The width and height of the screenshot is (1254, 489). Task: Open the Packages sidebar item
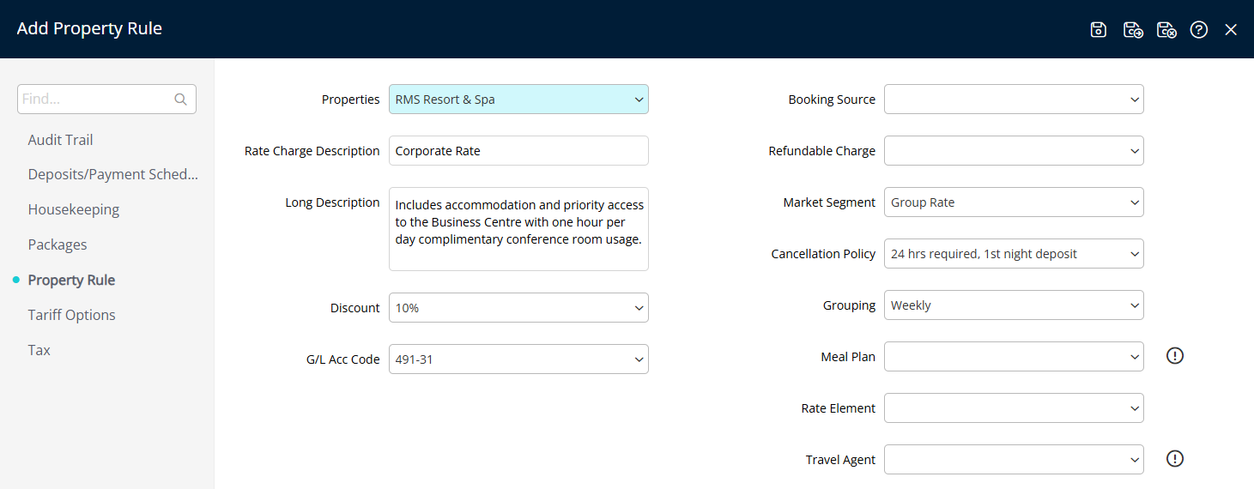point(58,244)
